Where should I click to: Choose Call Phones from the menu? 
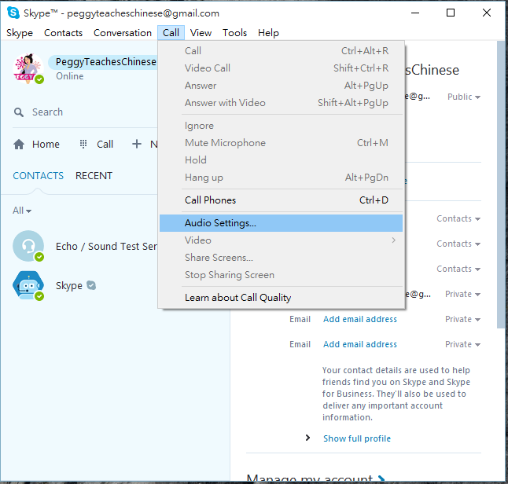click(x=281, y=200)
